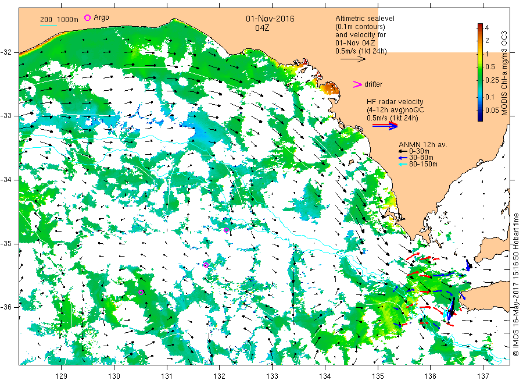Click the 01-Nov-2016 date label
This screenshot has width=523, height=384.
coord(270,19)
